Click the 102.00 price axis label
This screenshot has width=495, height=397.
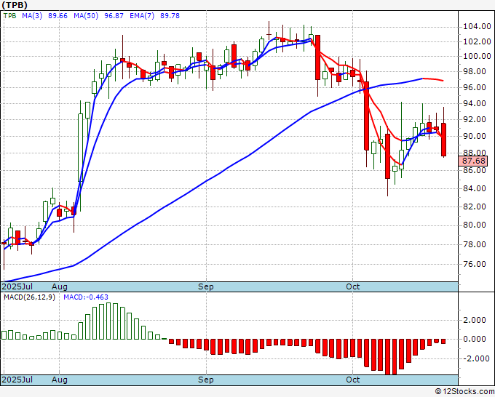pos(477,41)
